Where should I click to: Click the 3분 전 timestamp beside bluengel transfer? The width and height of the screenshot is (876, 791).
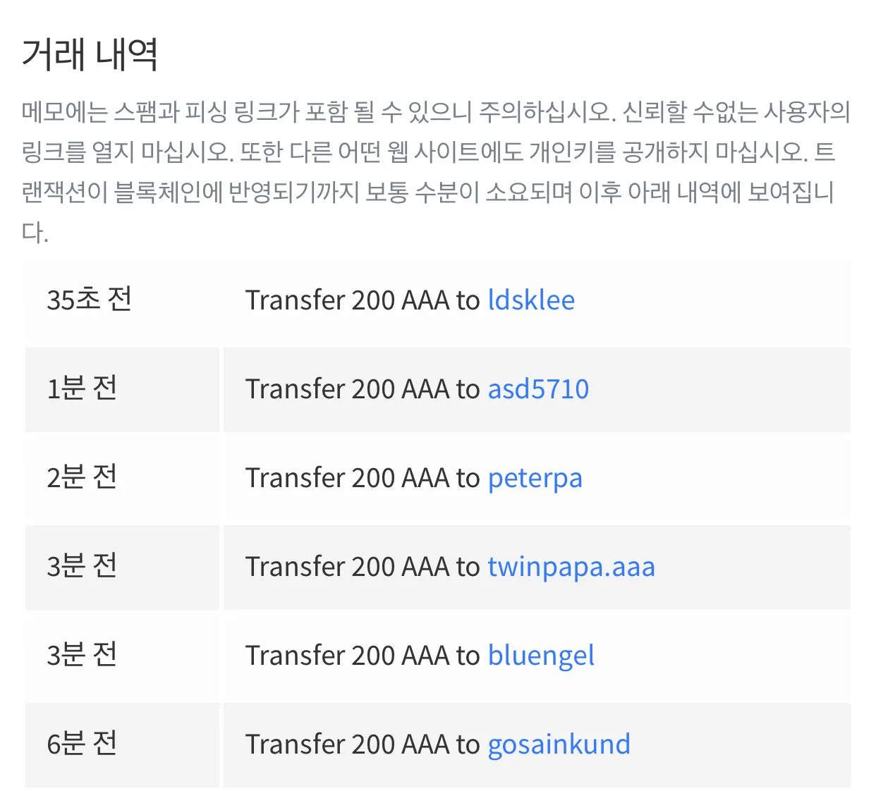pyautogui.click(x=122, y=656)
